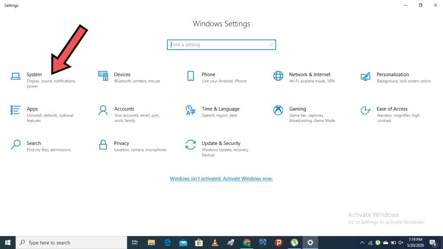Launch File Explorer from the taskbar
This screenshot has width=443, height=249.
tap(151, 243)
